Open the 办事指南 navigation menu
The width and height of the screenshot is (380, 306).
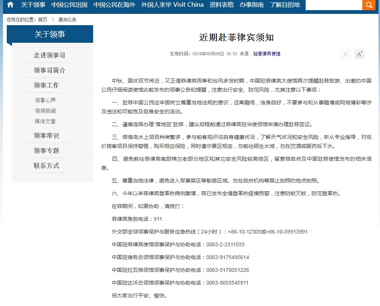[252, 5]
